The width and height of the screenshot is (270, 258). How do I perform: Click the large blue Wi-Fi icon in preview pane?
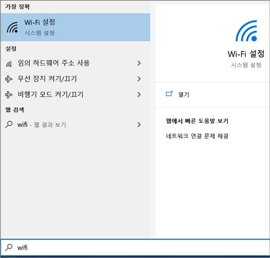tap(247, 31)
